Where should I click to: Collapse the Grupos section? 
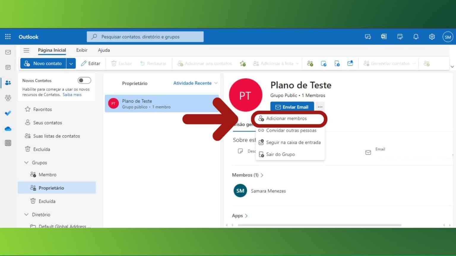pyautogui.click(x=26, y=162)
